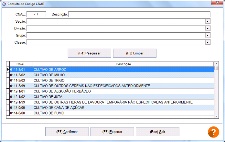Expand the Grupo dropdown arrow
The height and width of the screenshot is (142, 225).
pos(208,35)
